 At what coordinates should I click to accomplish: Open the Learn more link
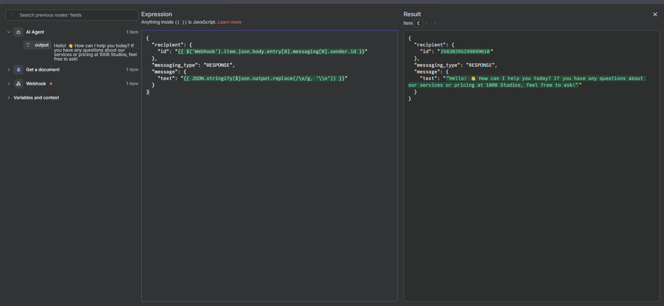[229, 22]
